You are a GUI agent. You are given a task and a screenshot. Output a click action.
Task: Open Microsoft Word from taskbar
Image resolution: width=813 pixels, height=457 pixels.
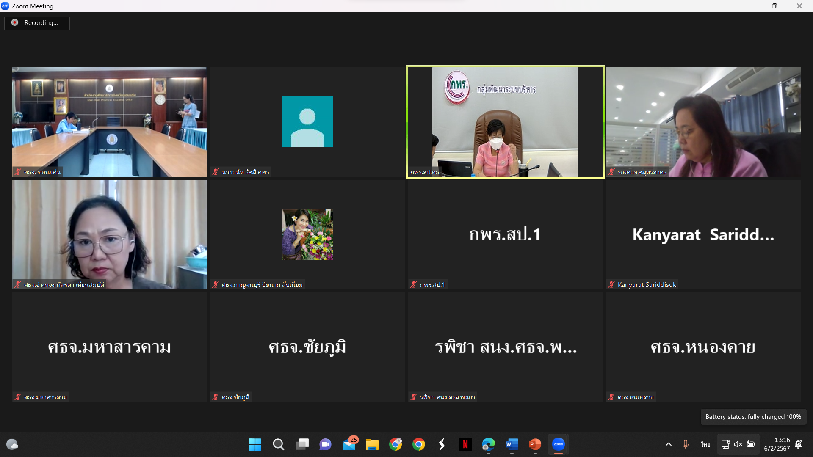pyautogui.click(x=512, y=444)
